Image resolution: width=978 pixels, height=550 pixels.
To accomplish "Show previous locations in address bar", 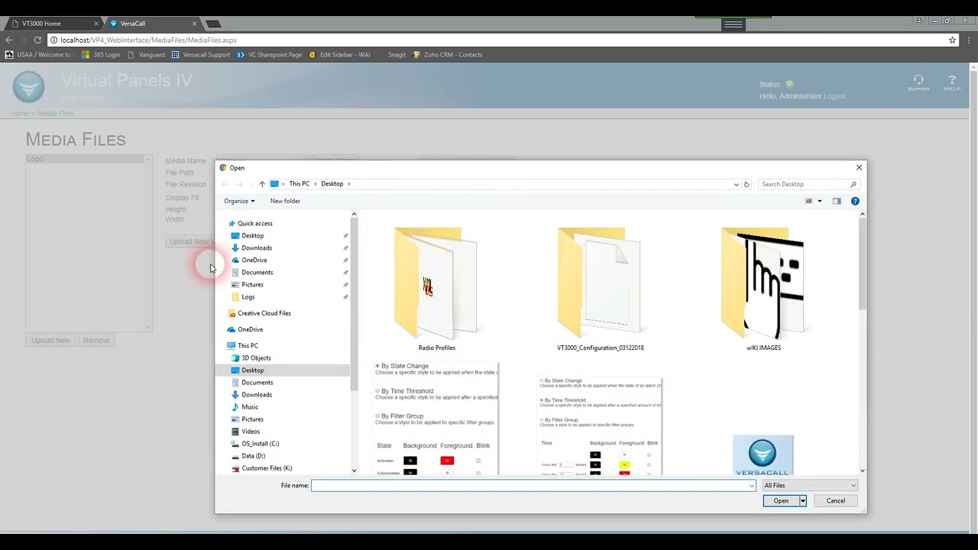I will click(x=737, y=184).
